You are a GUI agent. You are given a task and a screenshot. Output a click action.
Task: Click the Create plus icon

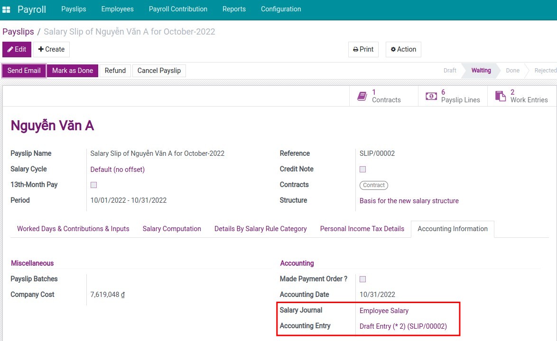pyautogui.click(x=42, y=49)
